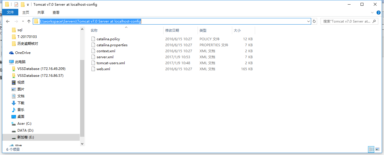
Task: Click the 音乐 note icon
Action: tap(14, 110)
